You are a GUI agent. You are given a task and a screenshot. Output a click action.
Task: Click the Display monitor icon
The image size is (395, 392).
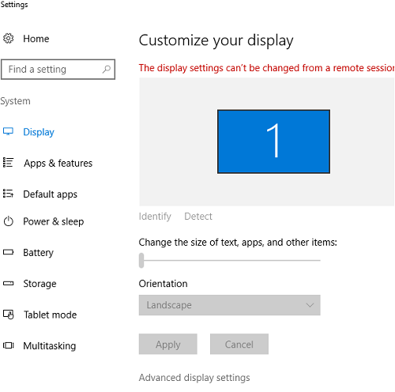8,131
